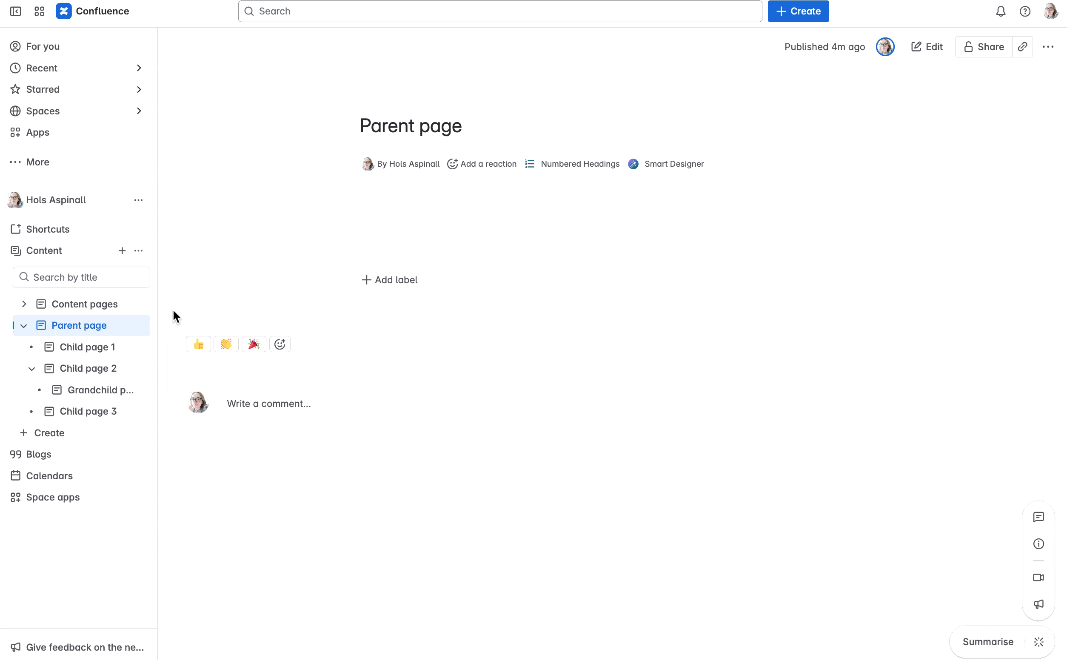Open the app switcher grid icon

[39, 11]
